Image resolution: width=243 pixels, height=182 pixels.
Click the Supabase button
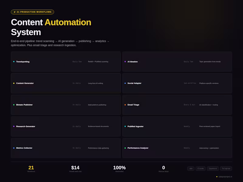click(x=213, y=169)
